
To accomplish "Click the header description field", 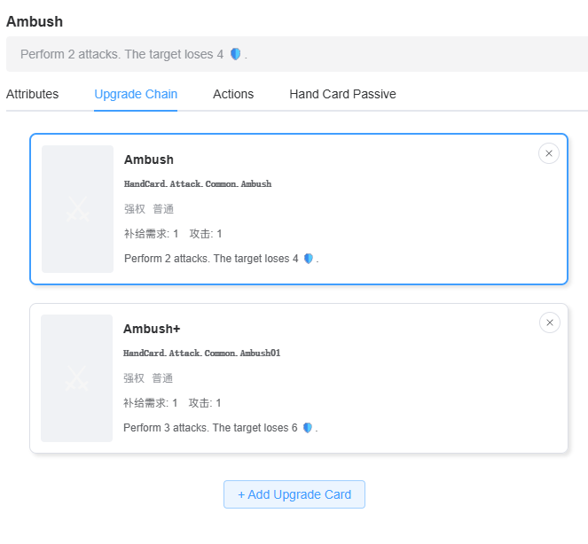I will (x=297, y=54).
